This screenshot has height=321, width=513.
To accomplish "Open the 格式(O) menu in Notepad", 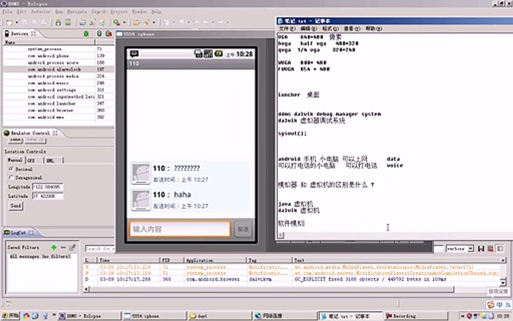I will (x=330, y=29).
